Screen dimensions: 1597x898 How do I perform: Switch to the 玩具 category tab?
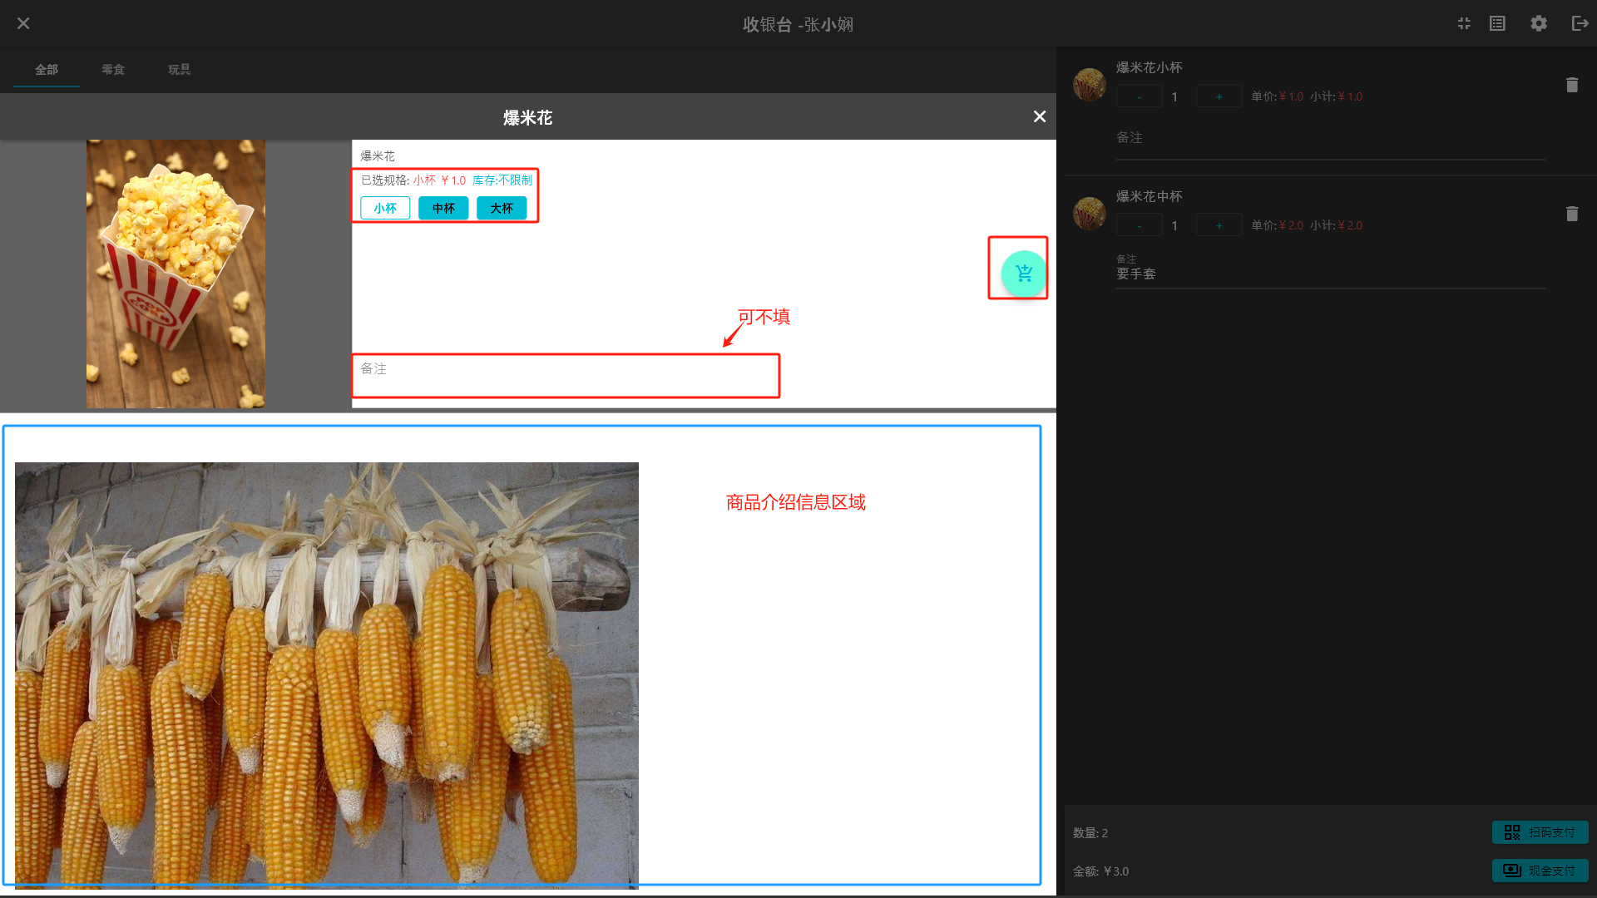(x=179, y=70)
